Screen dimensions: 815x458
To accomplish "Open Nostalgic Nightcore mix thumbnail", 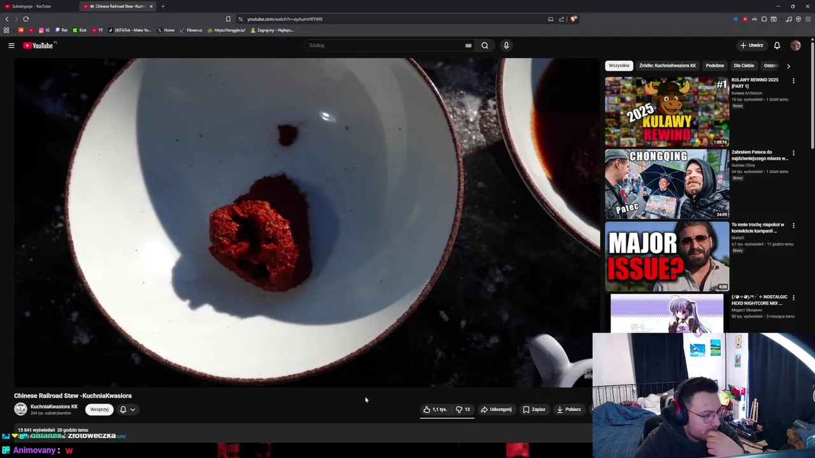I will coord(667,313).
